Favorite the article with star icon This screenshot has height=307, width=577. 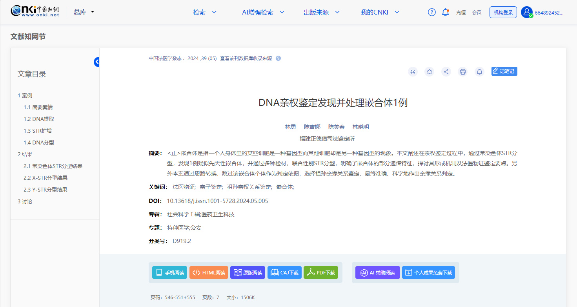point(430,71)
